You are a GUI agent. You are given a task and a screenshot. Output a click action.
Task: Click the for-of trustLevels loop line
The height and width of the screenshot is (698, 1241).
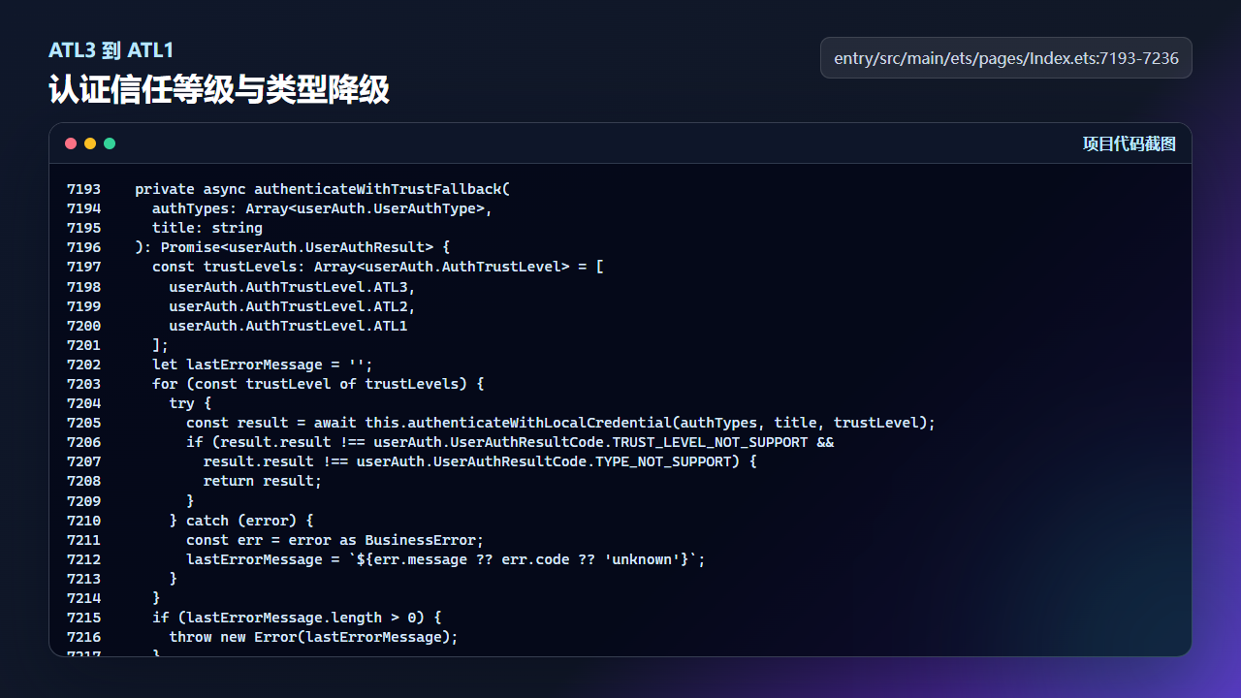click(x=318, y=384)
